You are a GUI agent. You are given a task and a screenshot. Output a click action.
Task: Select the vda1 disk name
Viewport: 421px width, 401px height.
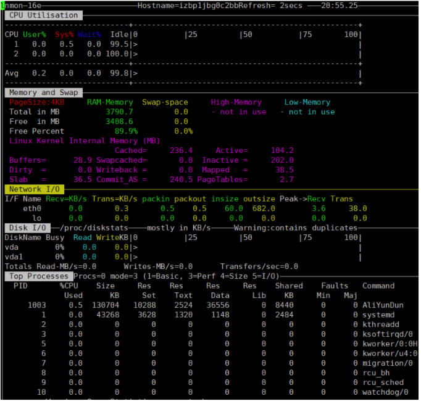[x=15, y=257]
